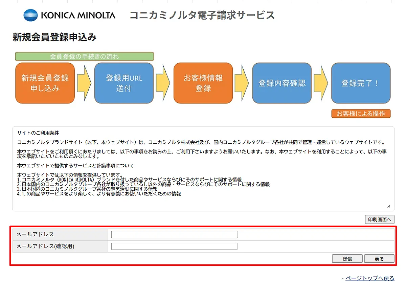Click the yellow arrow after 新規会員登録 申し込み

click(84, 83)
